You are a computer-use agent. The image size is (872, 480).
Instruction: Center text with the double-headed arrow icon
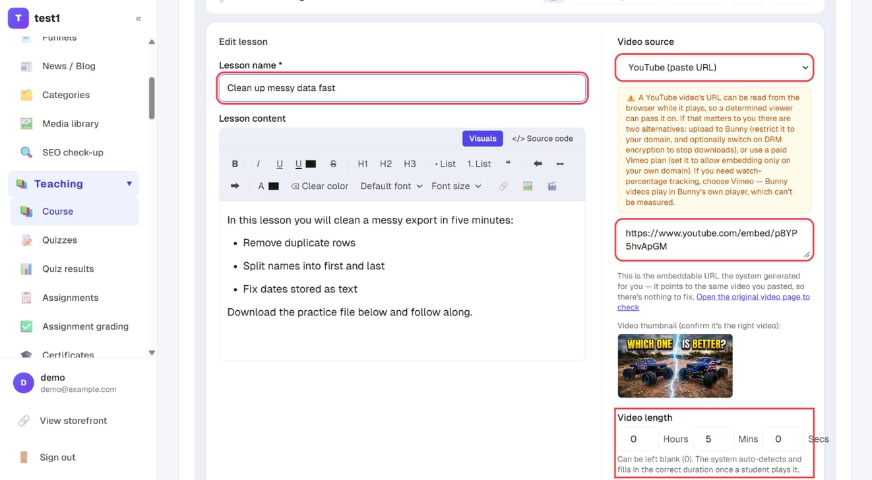[x=560, y=164]
